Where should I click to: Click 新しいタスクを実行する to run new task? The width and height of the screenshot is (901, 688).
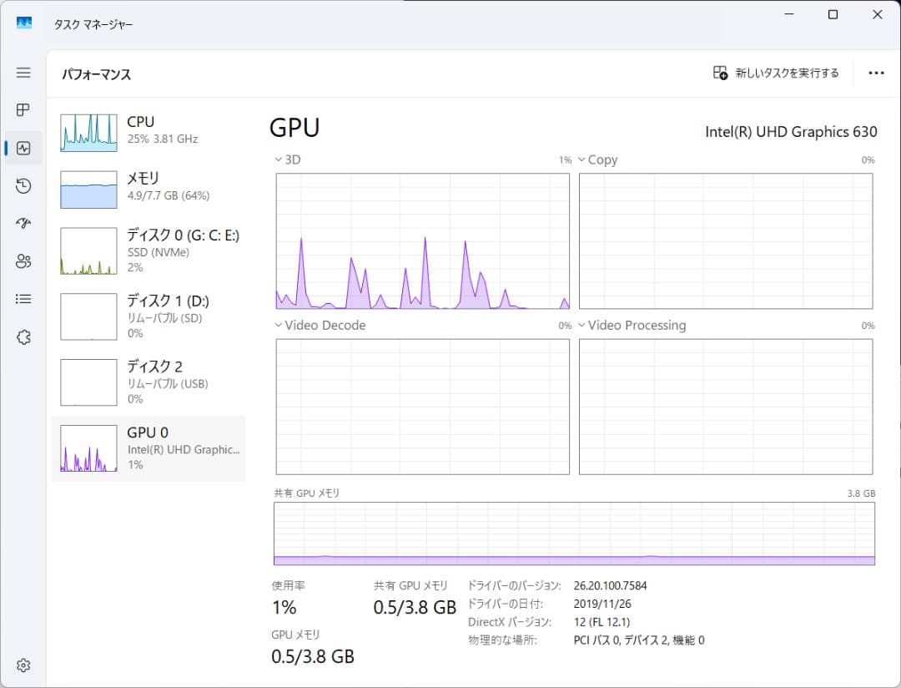[x=774, y=73]
